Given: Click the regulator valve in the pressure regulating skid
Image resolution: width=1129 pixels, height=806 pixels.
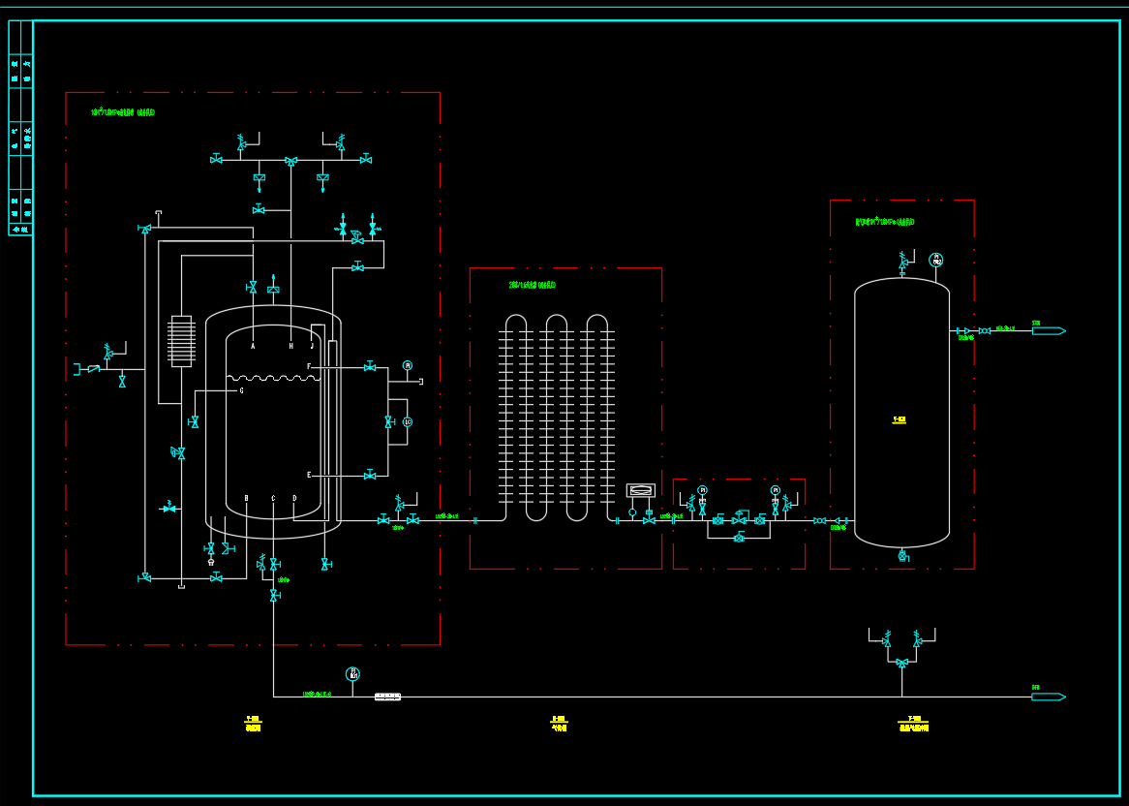Looking at the screenshot, I should 739,518.
